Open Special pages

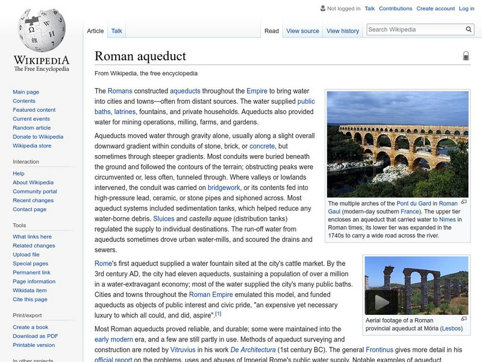coord(31,263)
